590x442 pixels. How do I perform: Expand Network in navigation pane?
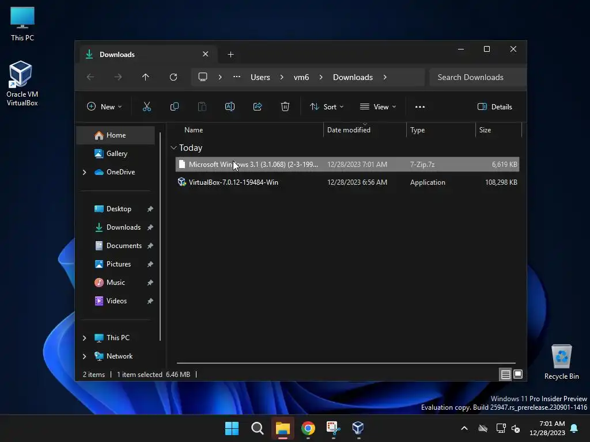(84, 356)
